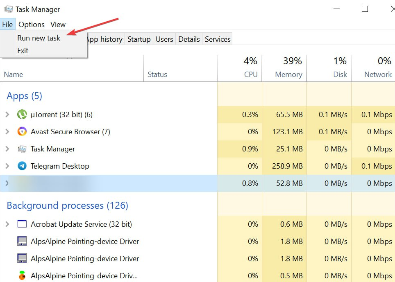
Task: Maximize the Task Manager window
Action: pyautogui.click(x=365, y=9)
